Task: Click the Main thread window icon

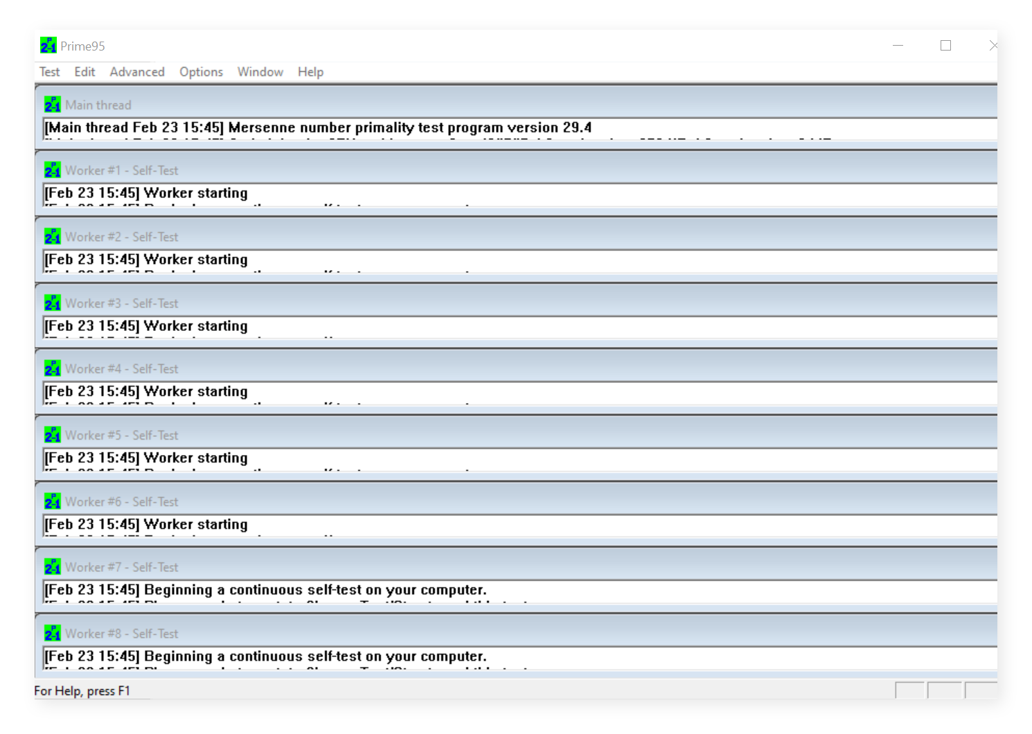Action: pos(53,105)
